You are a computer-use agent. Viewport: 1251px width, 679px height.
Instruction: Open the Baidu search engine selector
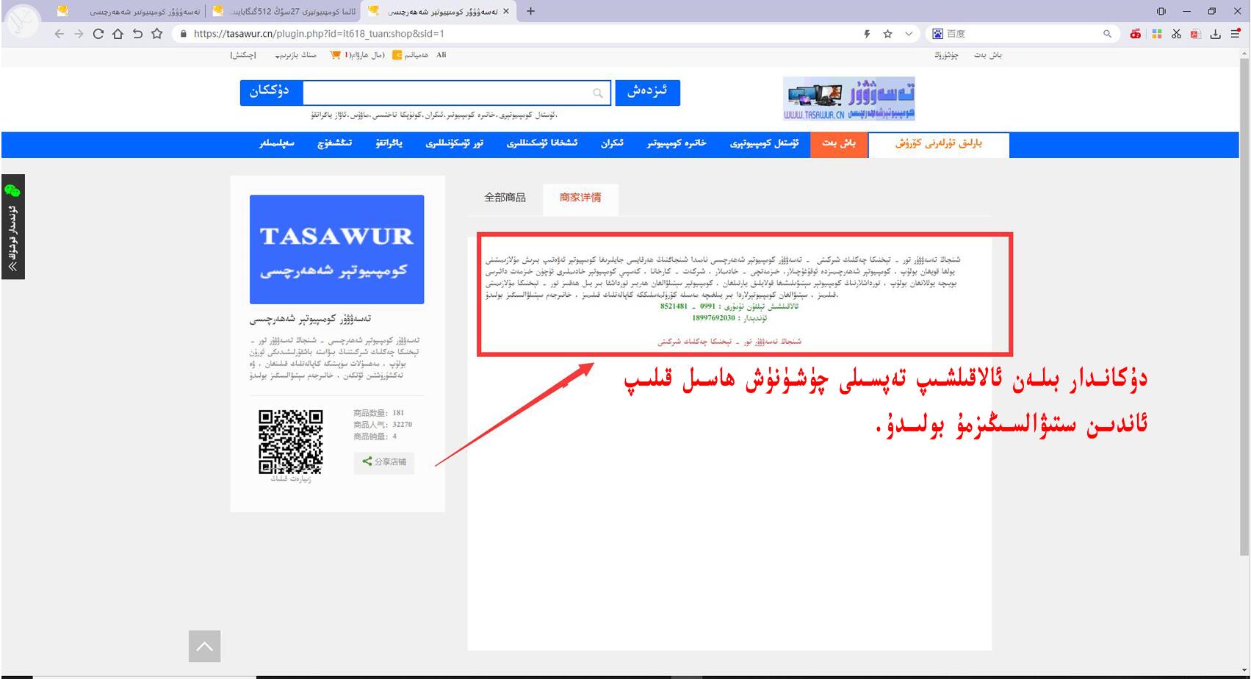click(x=937, y=34)
